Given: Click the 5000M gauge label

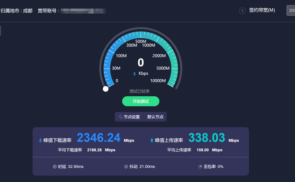Looking at the screenshot, I should pyautogui.click(x=163, y=68).
